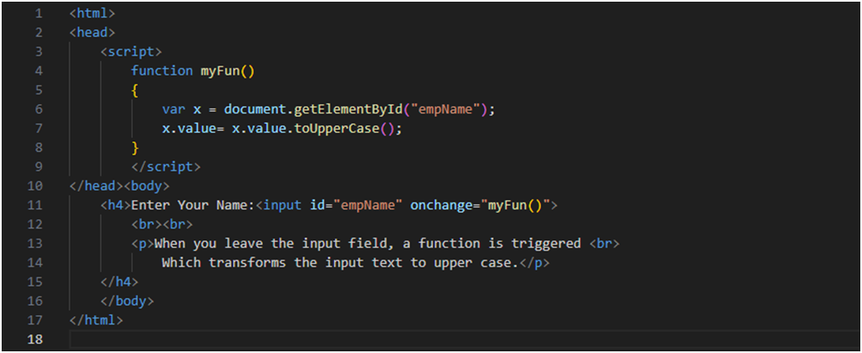Click the 'document' object name

255,109
